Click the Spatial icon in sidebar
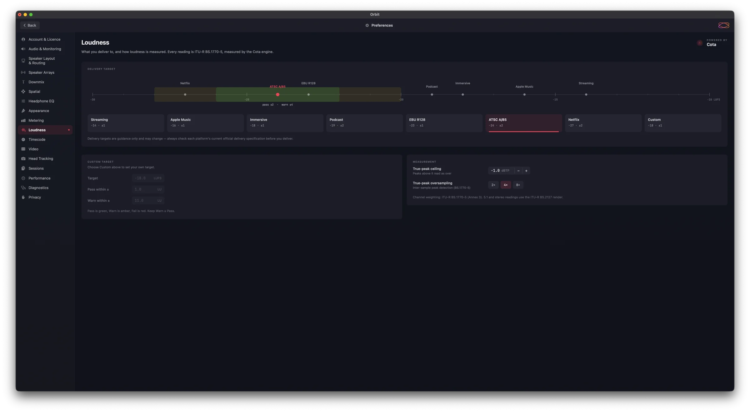Image resolution: width=750 pixels, height=412 pixels. (23, 91)
